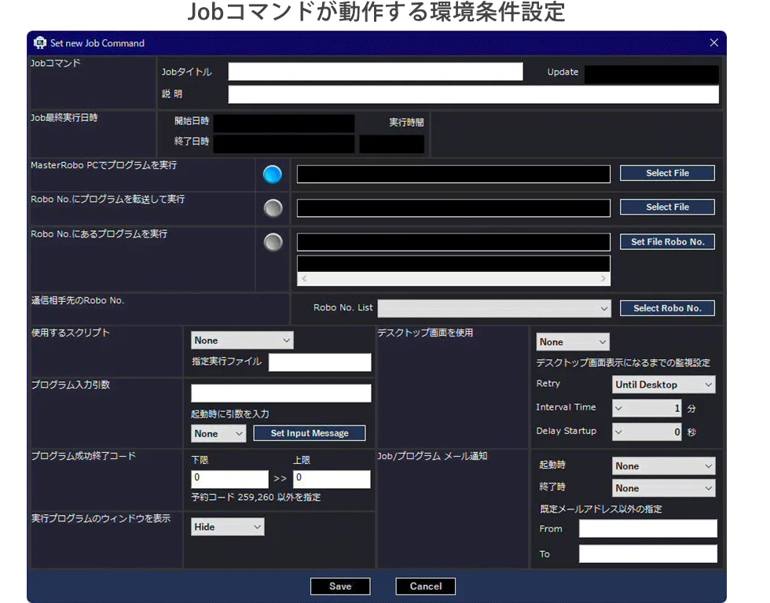Screen dimensions: 770x603
Task: Close the Set new Job Command dialog
Action: (714, 42)
